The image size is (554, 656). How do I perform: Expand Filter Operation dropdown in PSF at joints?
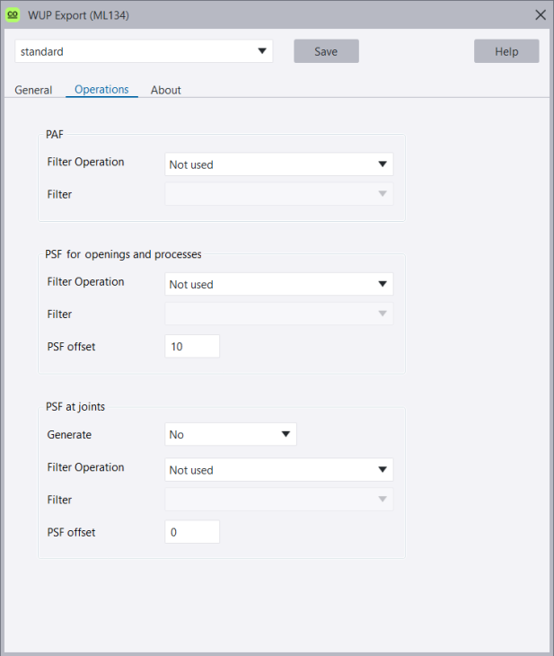click(x=279, y=470)
